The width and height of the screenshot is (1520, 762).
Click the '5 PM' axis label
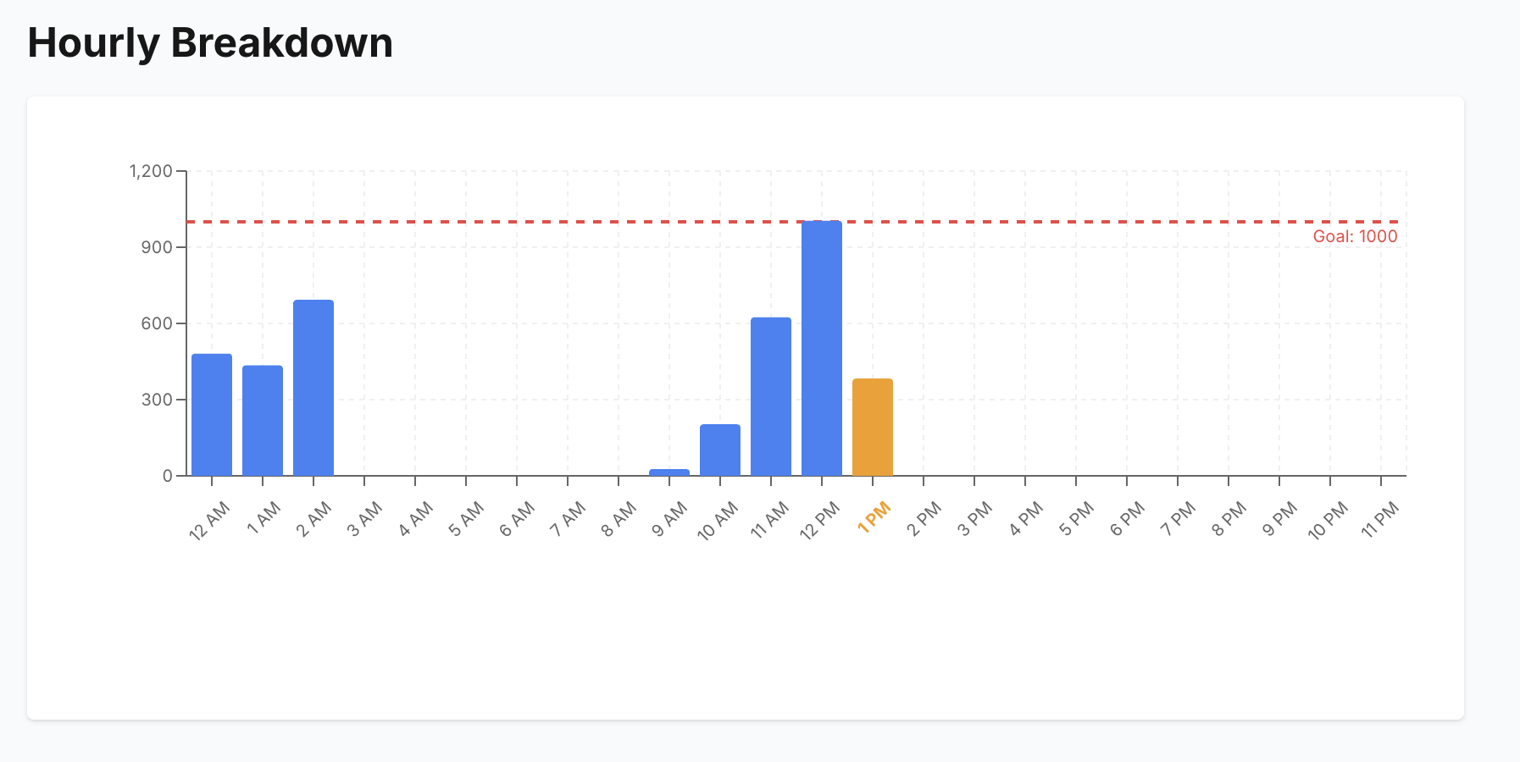tap(1077, 518)
